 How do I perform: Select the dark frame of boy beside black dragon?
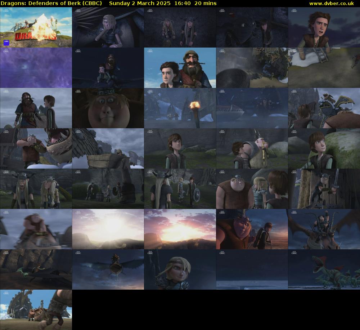pos(252,27)
